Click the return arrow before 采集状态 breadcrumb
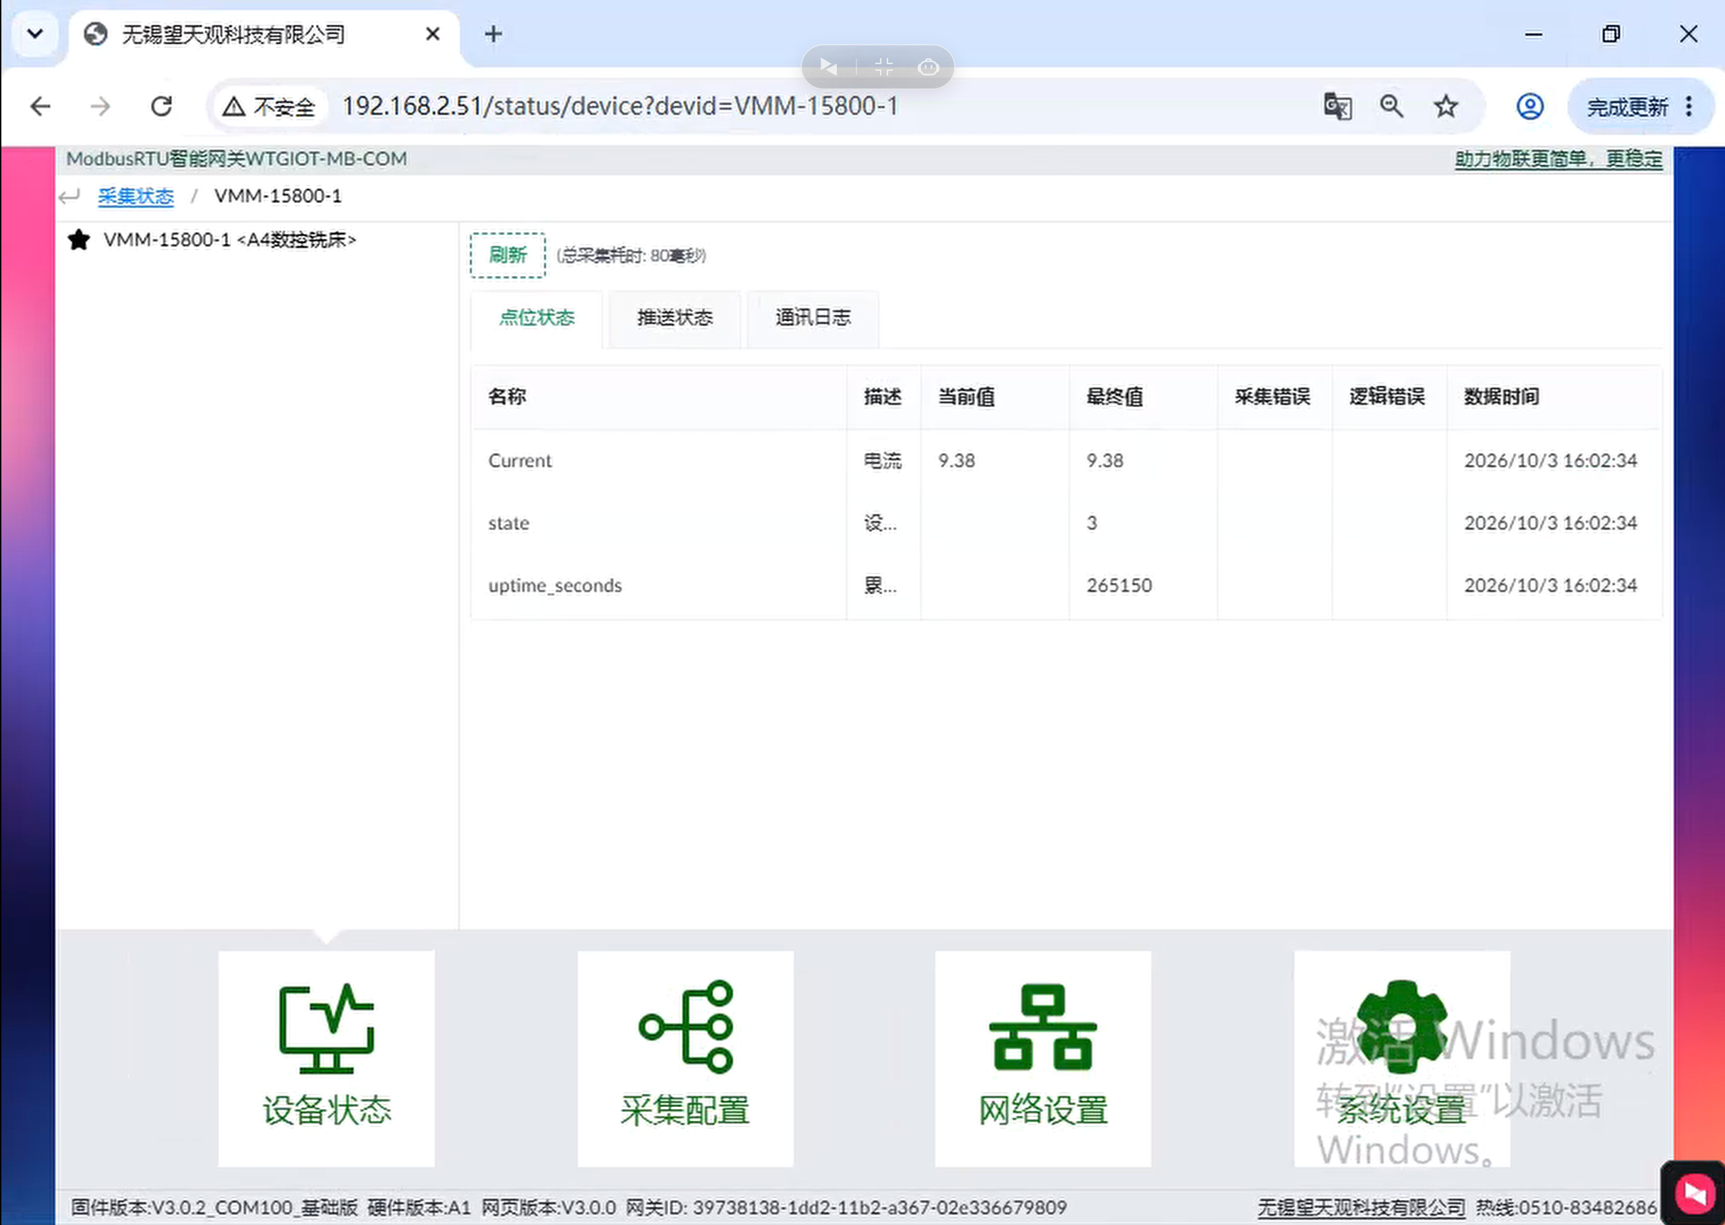Screen dimensions: 1725x1225 69,197
